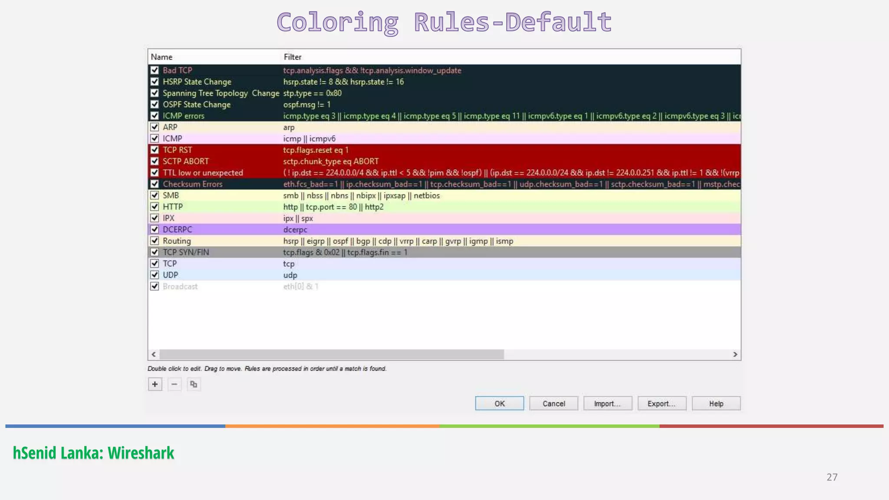Image resolution: width=889 pixels, height=500 pixels.
Task: Toggle the SMB rule checkbox
Action: click(x=155, y=195)
